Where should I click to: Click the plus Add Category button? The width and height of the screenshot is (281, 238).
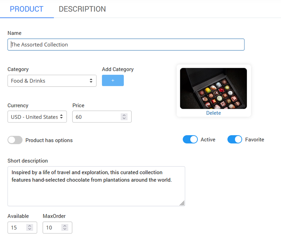(113, 80)
